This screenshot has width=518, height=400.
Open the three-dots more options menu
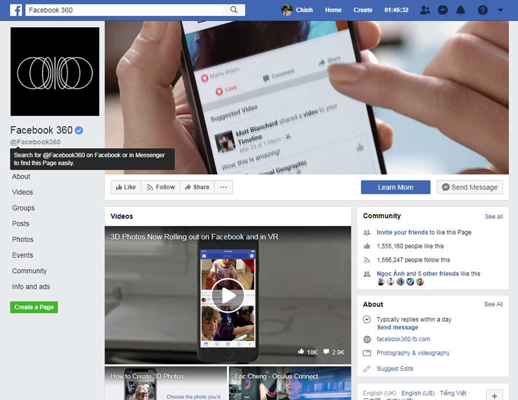coord(223,187)
